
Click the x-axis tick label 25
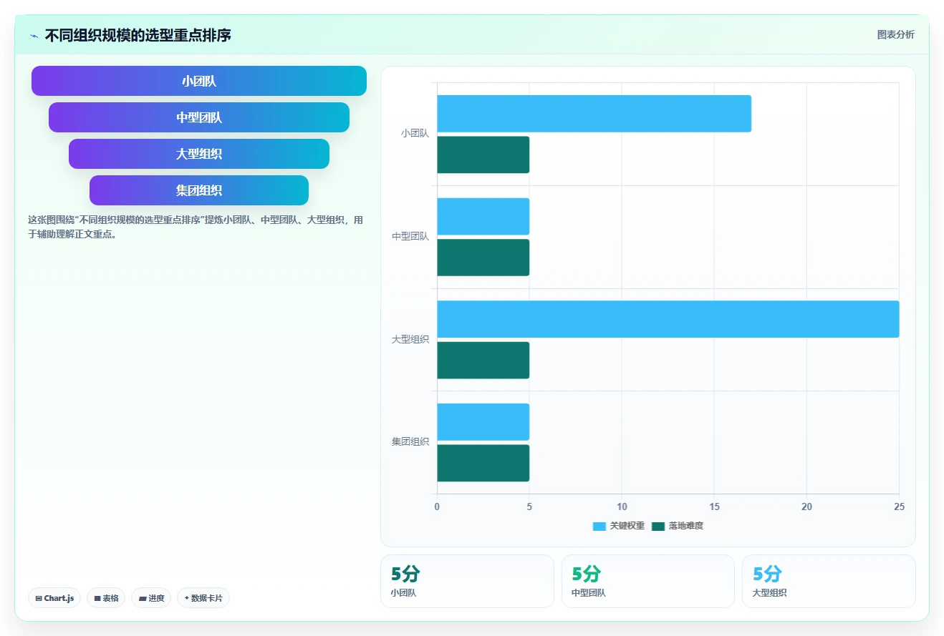[x=900, y=507]
